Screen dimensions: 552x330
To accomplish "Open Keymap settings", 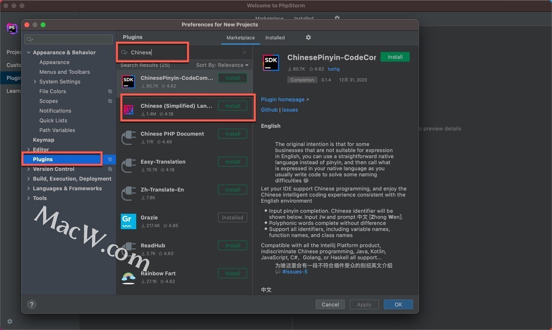I will click(x=43, y=140).
